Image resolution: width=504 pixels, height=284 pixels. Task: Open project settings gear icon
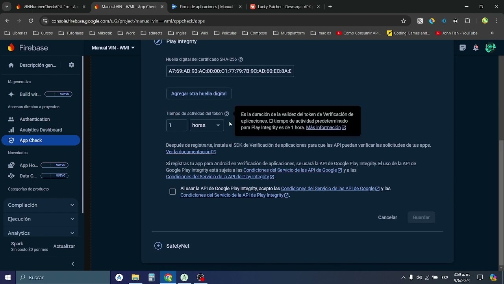point(71,65)
